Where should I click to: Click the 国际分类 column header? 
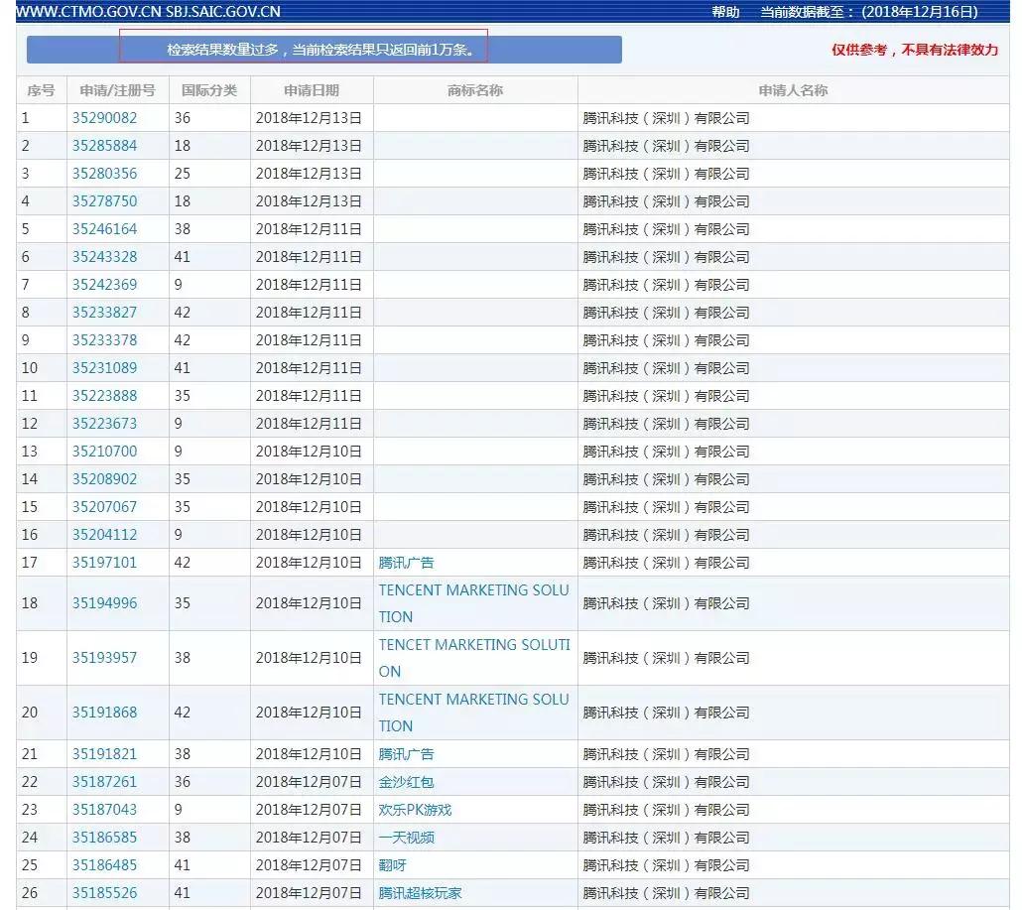pyautogui.click(x=209, y=90)
